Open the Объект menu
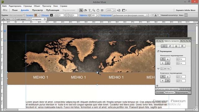 [x=37, y=6]
